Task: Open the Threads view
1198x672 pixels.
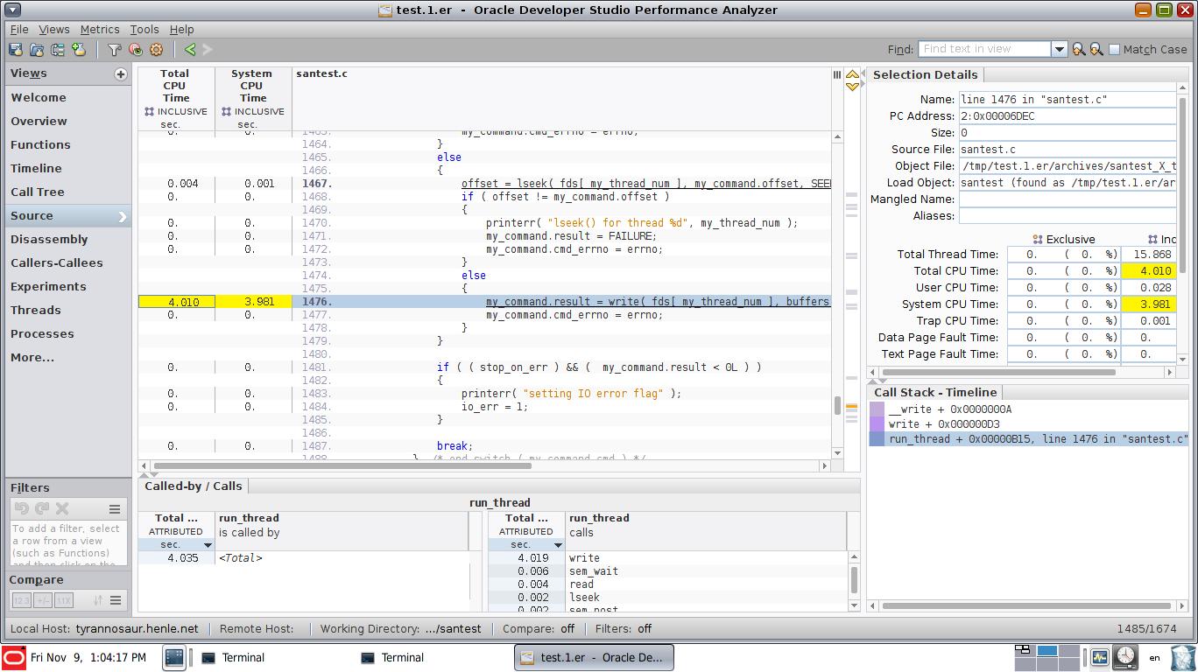Action: (68, 311)
